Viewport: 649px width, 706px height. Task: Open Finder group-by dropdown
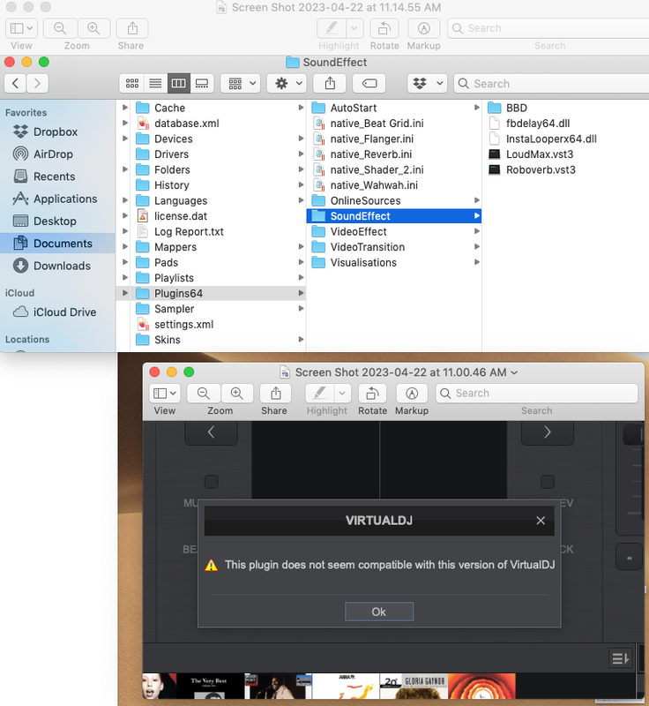[x=241, y=83]
